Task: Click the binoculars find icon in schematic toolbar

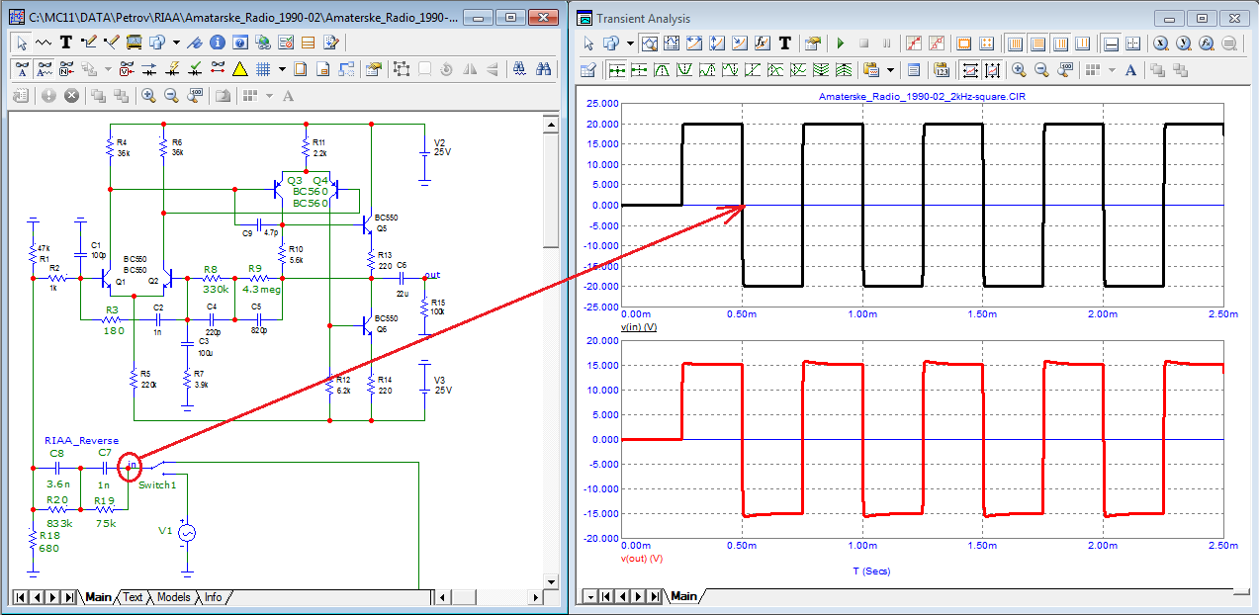Action: tap(543, 69)
